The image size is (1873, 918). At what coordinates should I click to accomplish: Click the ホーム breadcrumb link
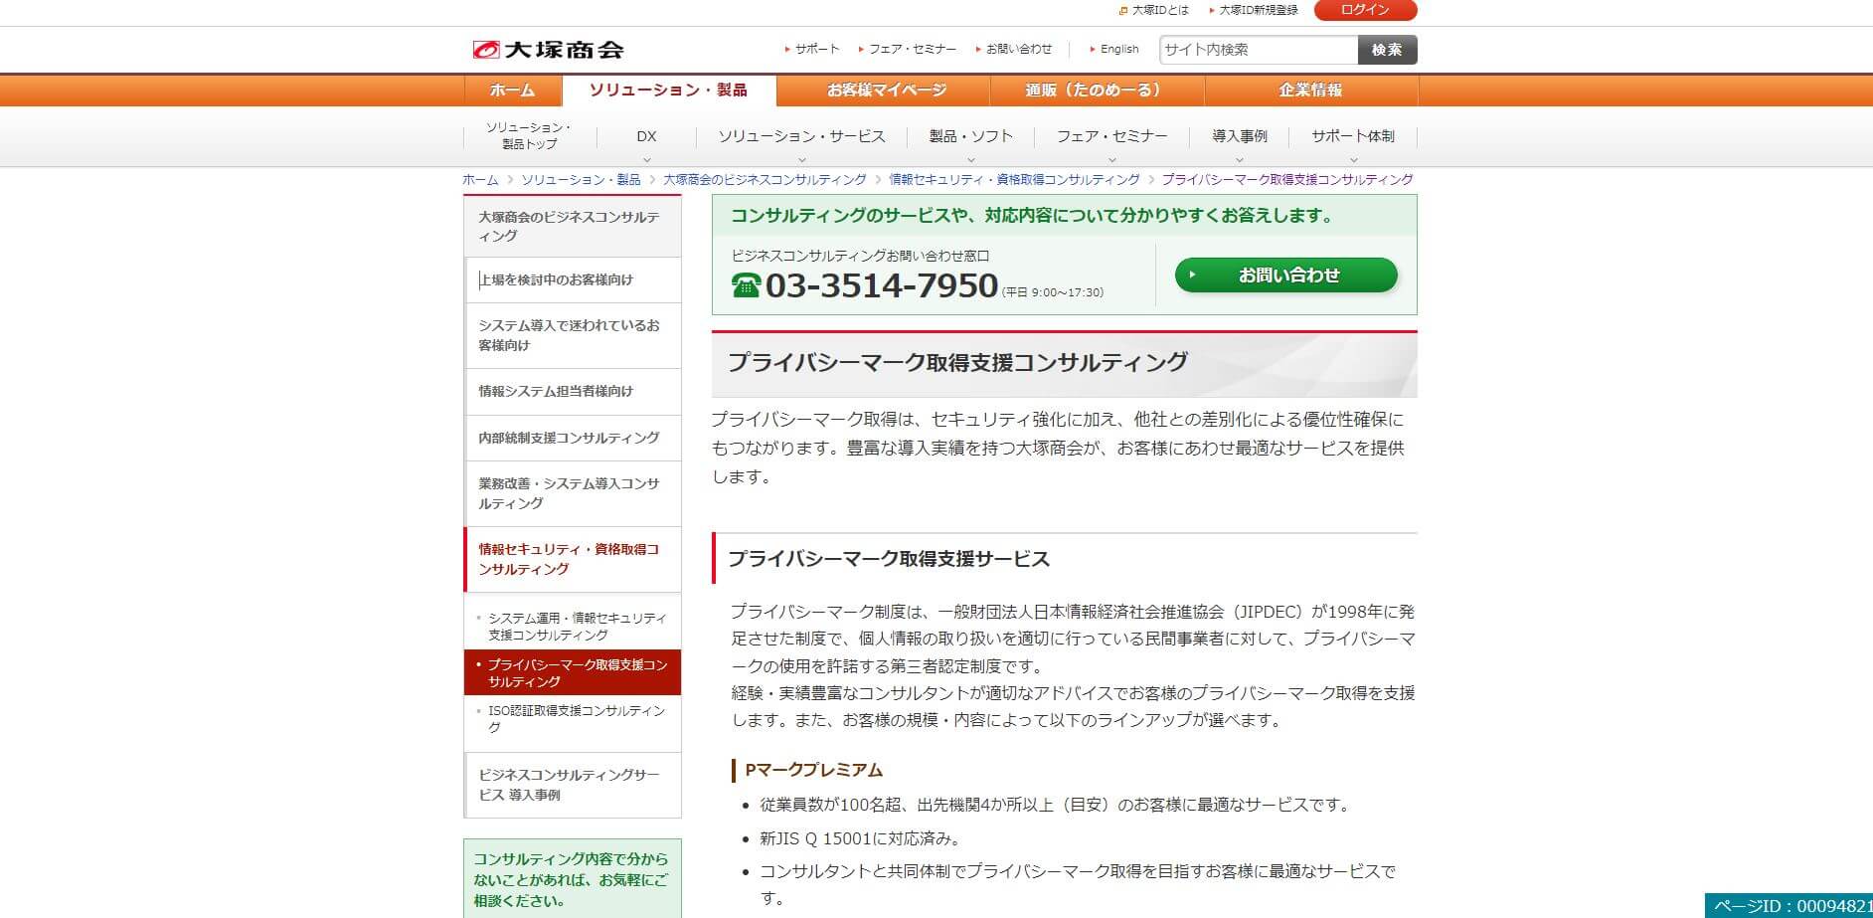(x=480, y=180)
